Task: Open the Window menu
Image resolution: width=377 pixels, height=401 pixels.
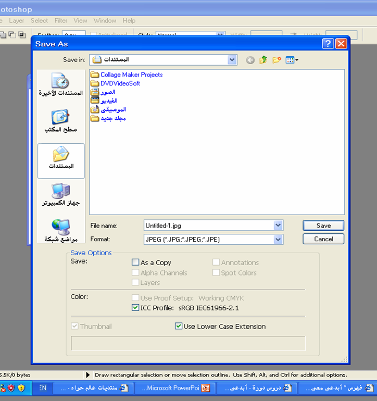Action: coord(105,21)
